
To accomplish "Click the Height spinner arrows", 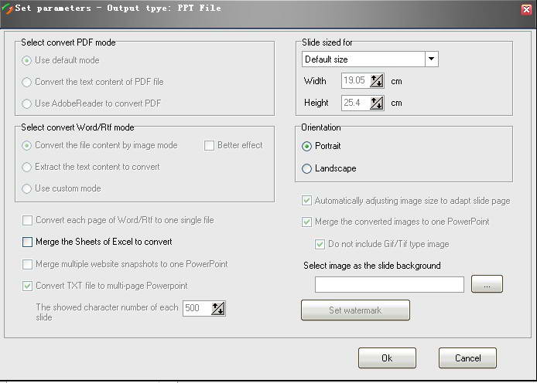I will tap(377, 103).
